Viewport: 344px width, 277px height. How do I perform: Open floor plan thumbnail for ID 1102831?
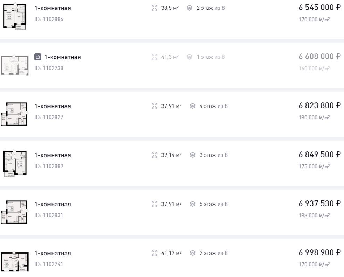coord(14,212)
